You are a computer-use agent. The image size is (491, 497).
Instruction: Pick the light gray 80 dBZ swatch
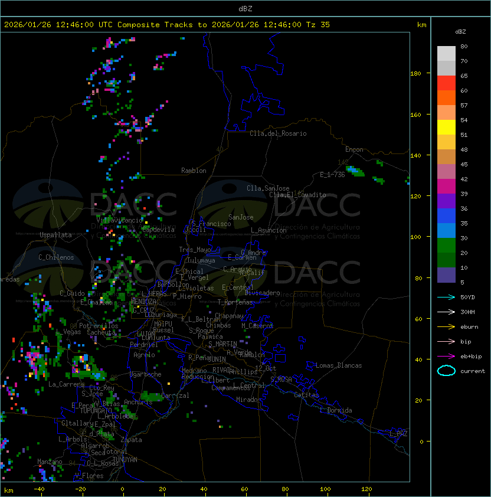coord(446,53)
